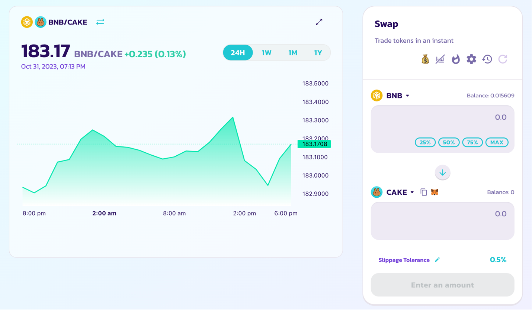Click the 183.0000 price axis label
This screenshot has height=311, width=532.
pos(315,175)
